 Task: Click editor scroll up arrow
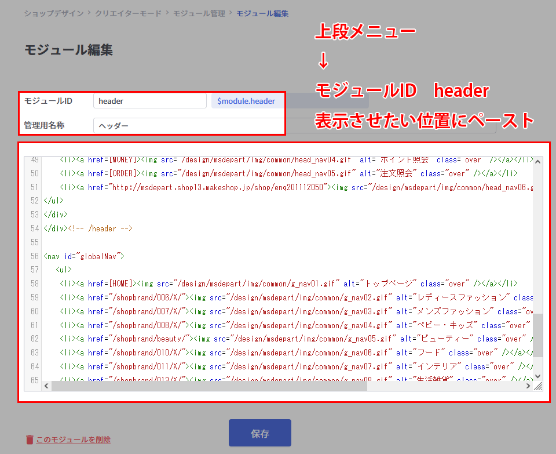click(x=537, y=162)
